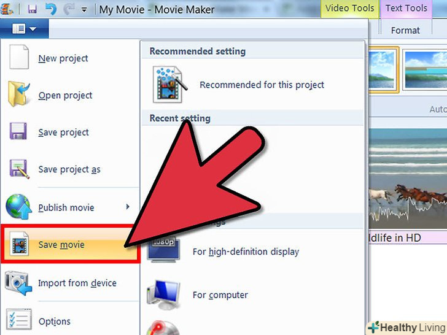Select Save project as entry
447x335 pixels.
tap(70, 169)
